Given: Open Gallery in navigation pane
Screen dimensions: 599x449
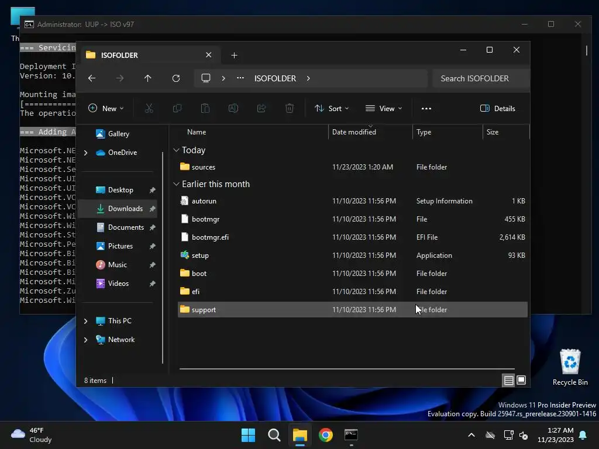Looking at the screenshot, I should 118,134.
